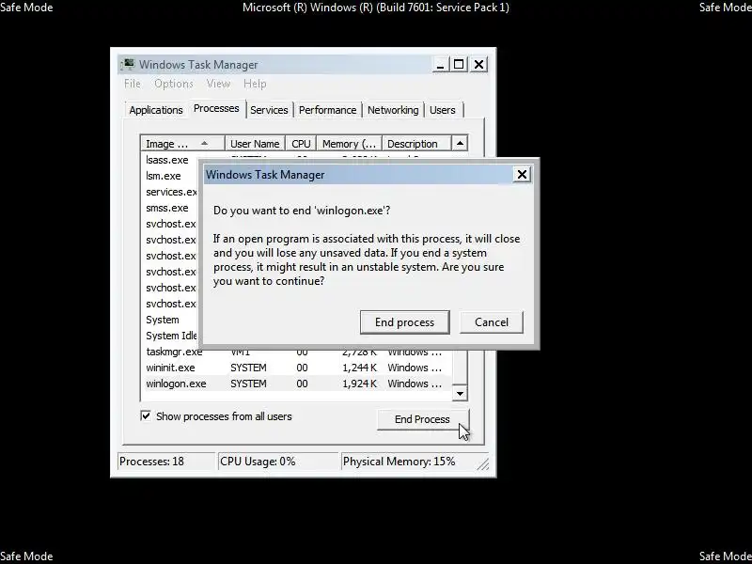
Task: Click the process list scroll down arrow
Action: pos(460,394)
